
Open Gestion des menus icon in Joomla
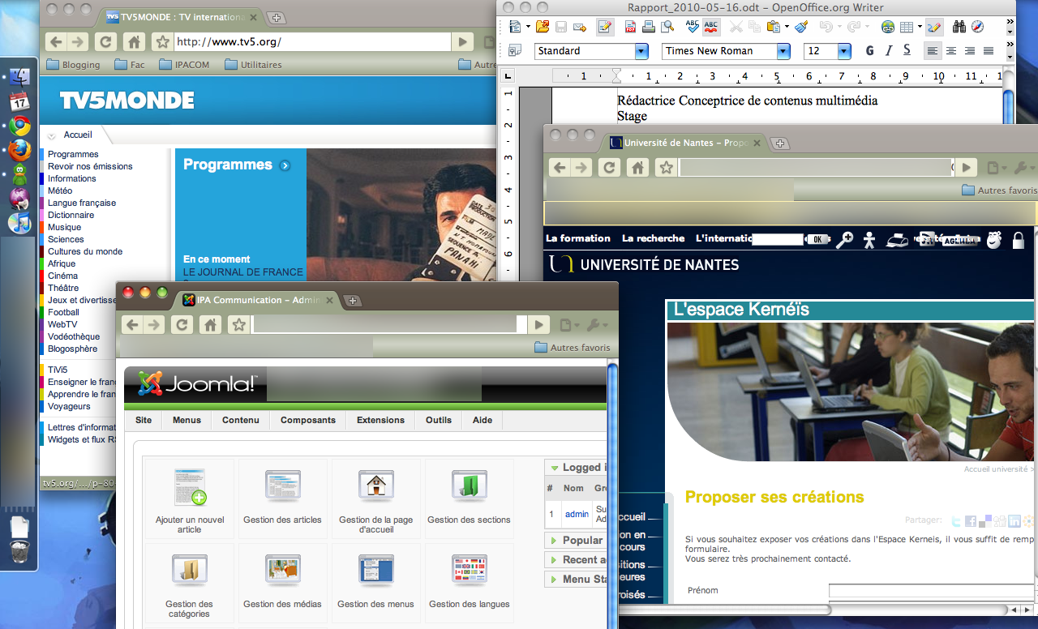click(x=376, y=582)
